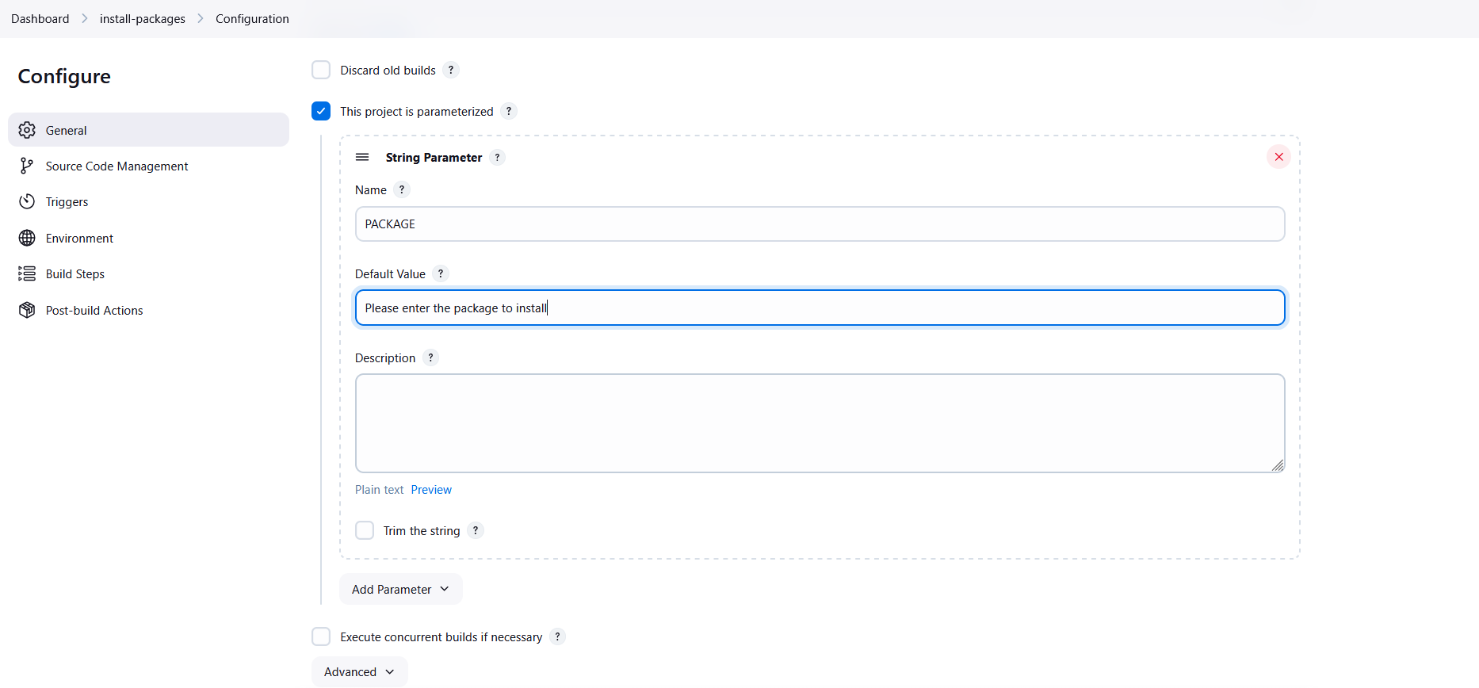1479x688 pixels.
Task: Click the Triggers clock icon
Action: point(27,201)
